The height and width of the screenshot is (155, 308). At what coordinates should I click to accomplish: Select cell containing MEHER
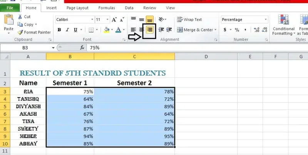pos(28,136)
